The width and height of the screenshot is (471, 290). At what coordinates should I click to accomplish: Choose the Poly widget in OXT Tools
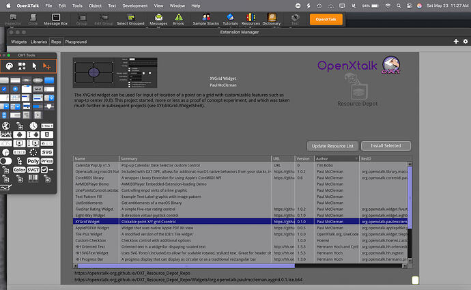[33, 161]
